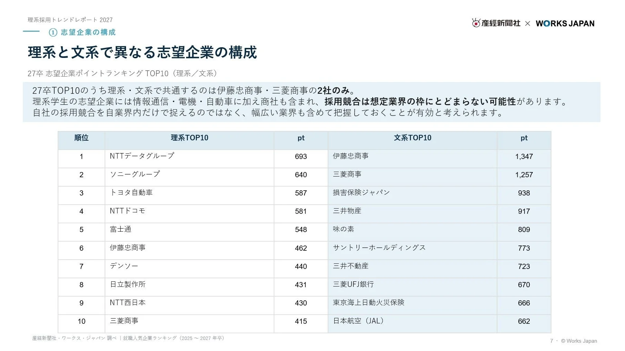Image resolution: width=625 pixels, height=351 pixels.
Task: Click the 723 point value
Action: pyautogui.click(x=524, y=267)
